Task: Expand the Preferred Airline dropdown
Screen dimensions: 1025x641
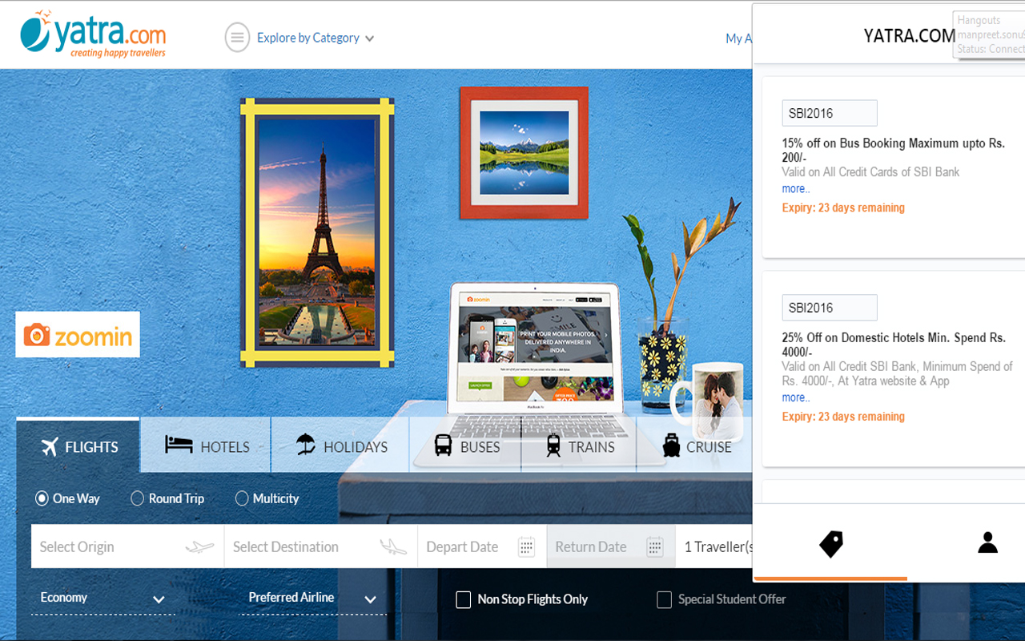Action: click(x=312, y=599)
